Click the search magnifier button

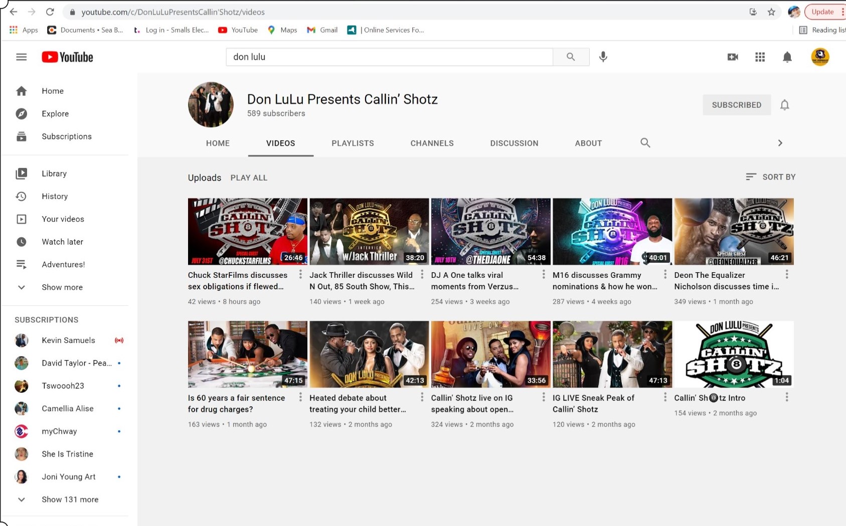pyautogui.click(x=571, y=57)
